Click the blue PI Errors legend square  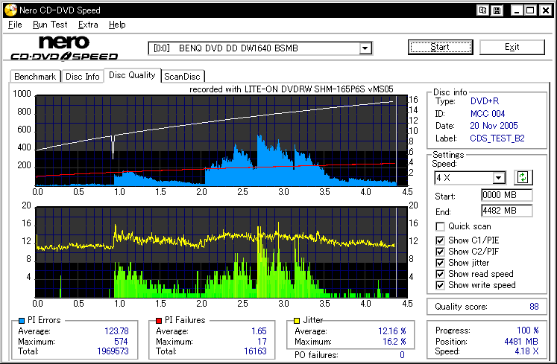22,321
